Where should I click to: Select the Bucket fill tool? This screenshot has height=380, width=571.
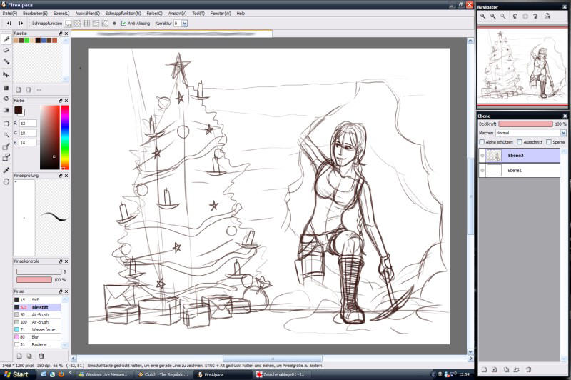coord(6,99)
